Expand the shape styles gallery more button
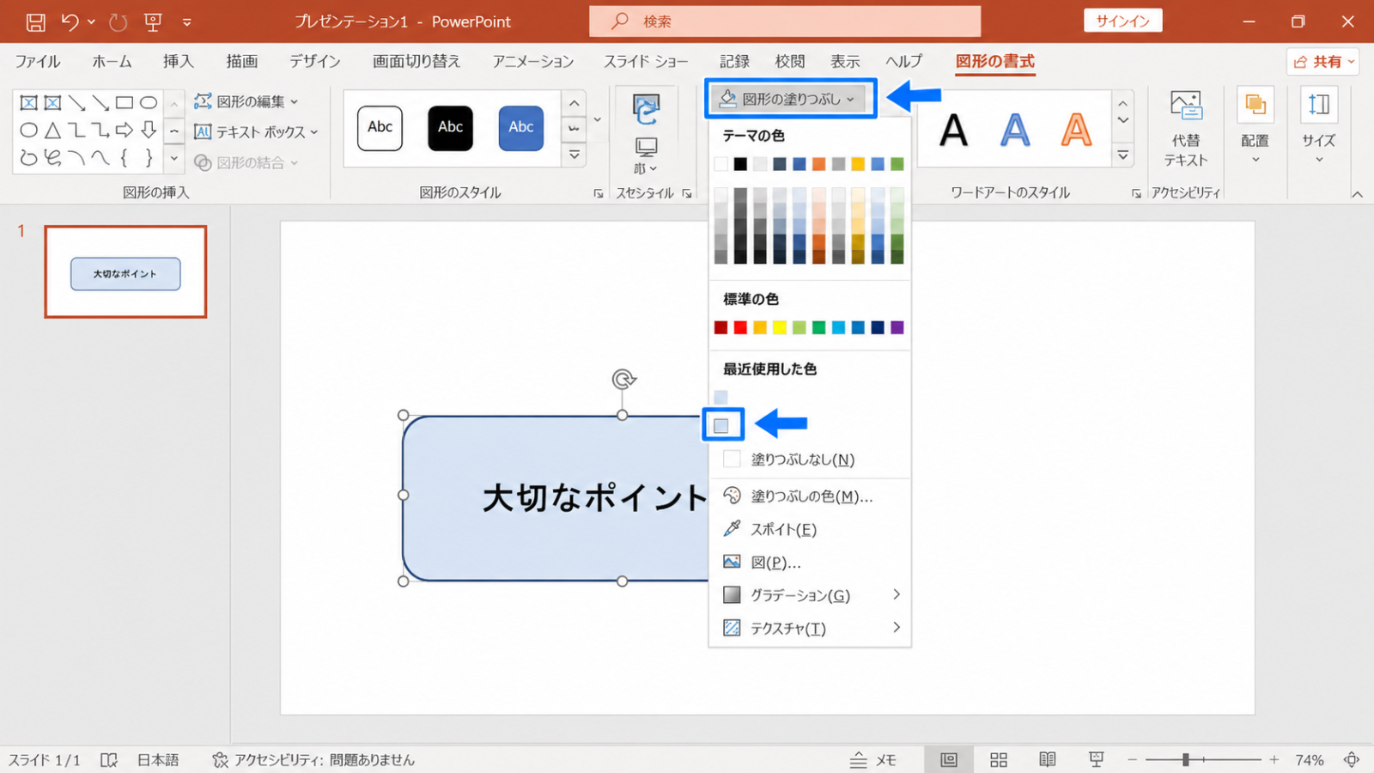This screenshot has height=773, width=1374. pyautogui.click(x=575, y=155)
